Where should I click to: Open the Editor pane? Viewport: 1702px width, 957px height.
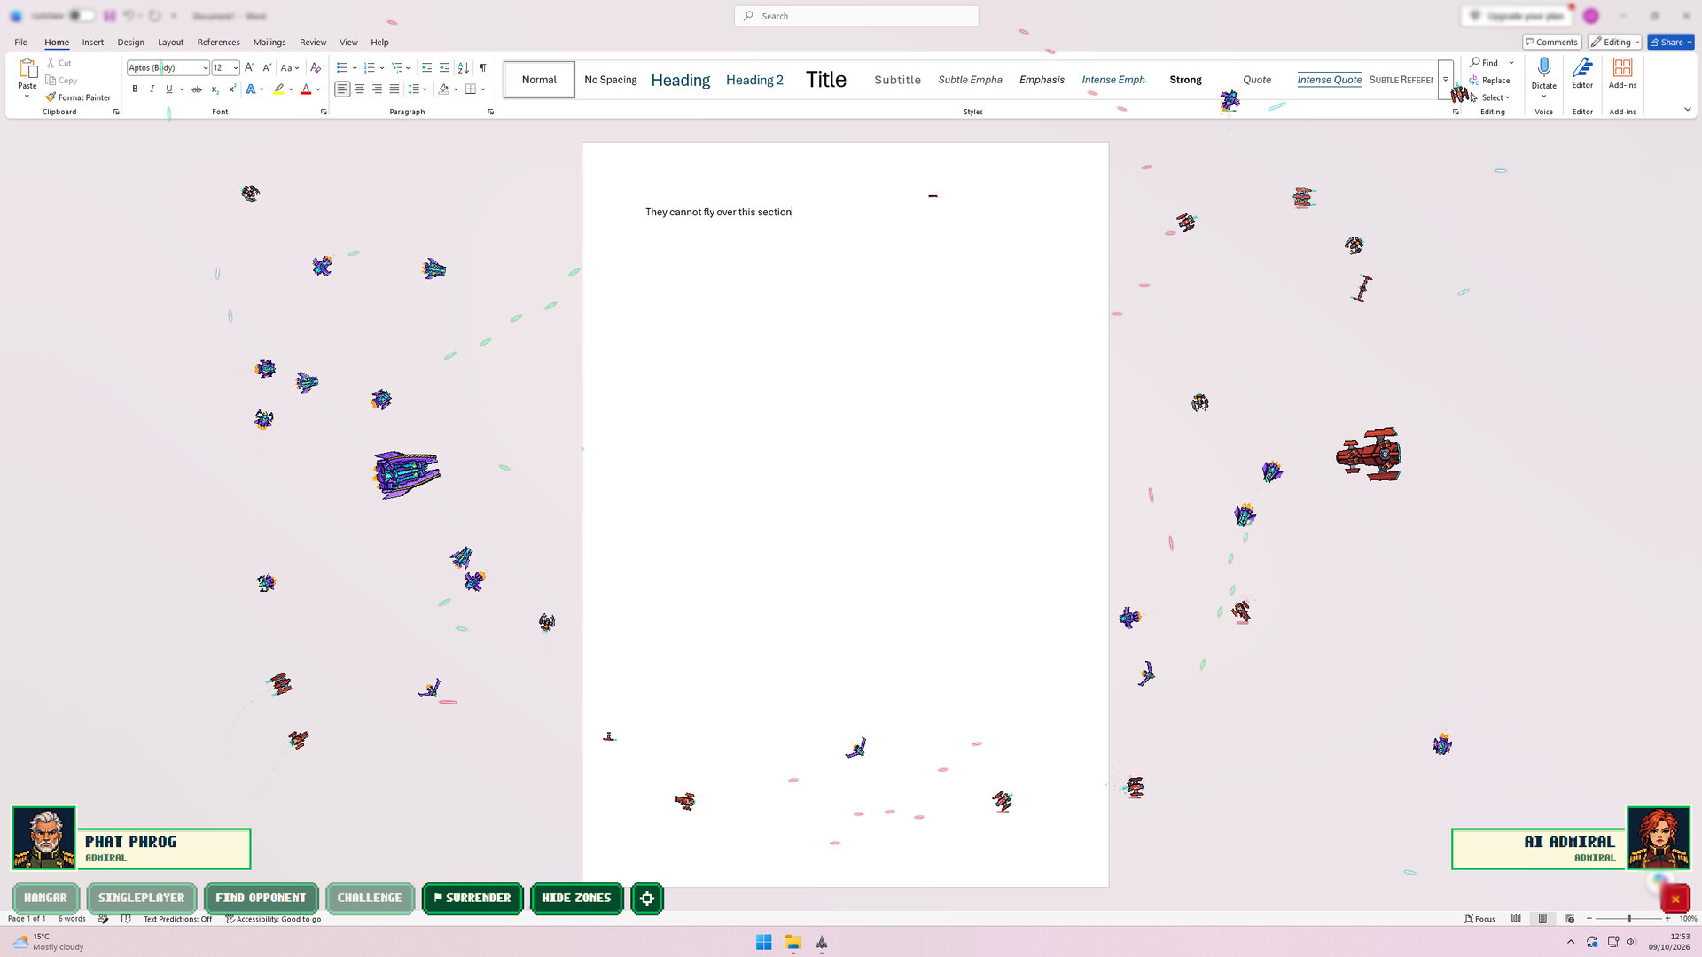click(x=1582, y=73)
